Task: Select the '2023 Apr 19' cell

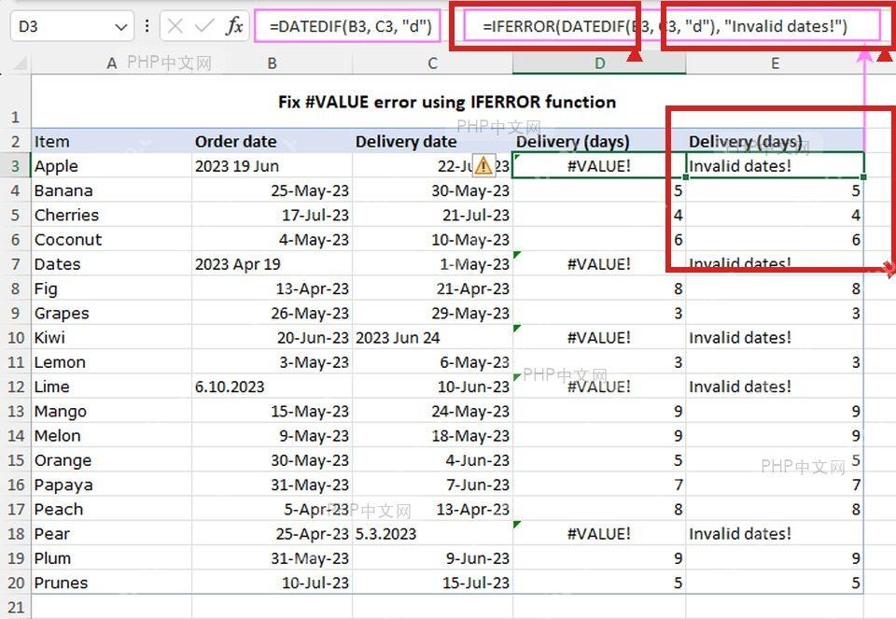Action: [x=272, y=264]
